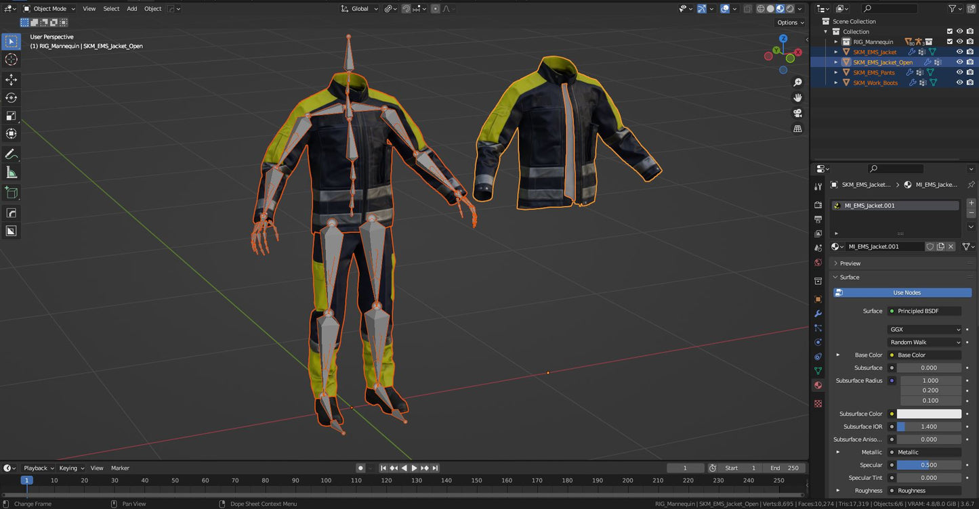The height and width of the screenshot is (509, 979).
Task: Select the Cursor tool
Action: 11,60
